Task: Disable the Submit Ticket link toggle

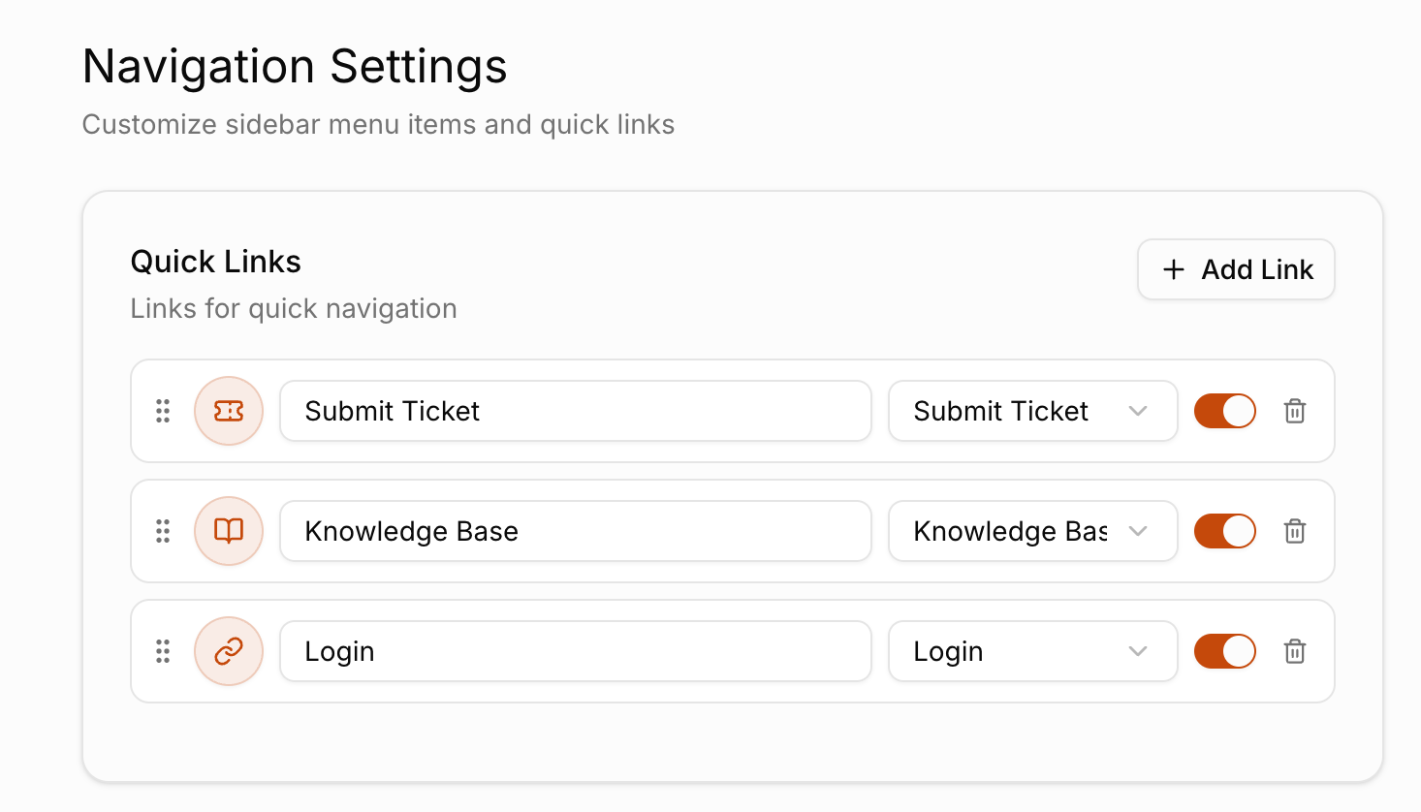Action: click(1225, 411)
